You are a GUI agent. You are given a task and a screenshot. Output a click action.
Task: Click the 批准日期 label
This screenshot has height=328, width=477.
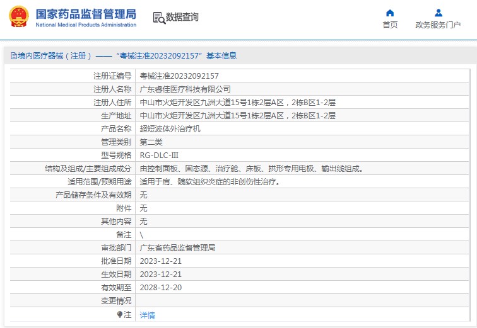pyautogui.click(x=116, y=261)
